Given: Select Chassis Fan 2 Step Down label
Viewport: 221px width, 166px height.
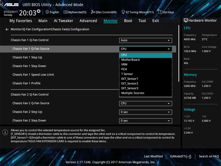Looking at the screenshot, I should pos(29,121).
